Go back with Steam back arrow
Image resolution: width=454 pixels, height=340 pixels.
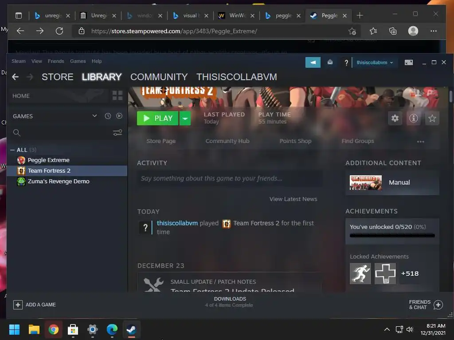[x=16, y=77]
